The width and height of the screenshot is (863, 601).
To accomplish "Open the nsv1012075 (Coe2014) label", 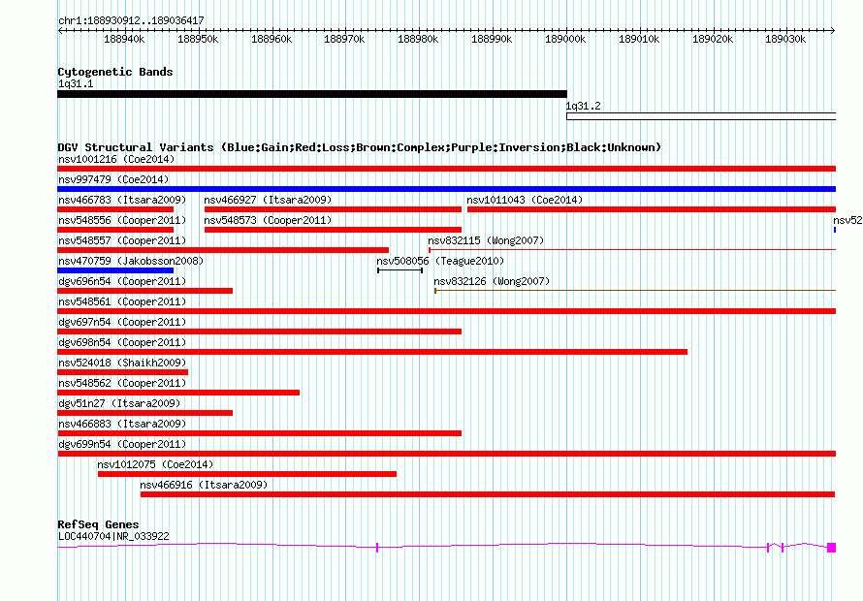I will tap(155, 464).
